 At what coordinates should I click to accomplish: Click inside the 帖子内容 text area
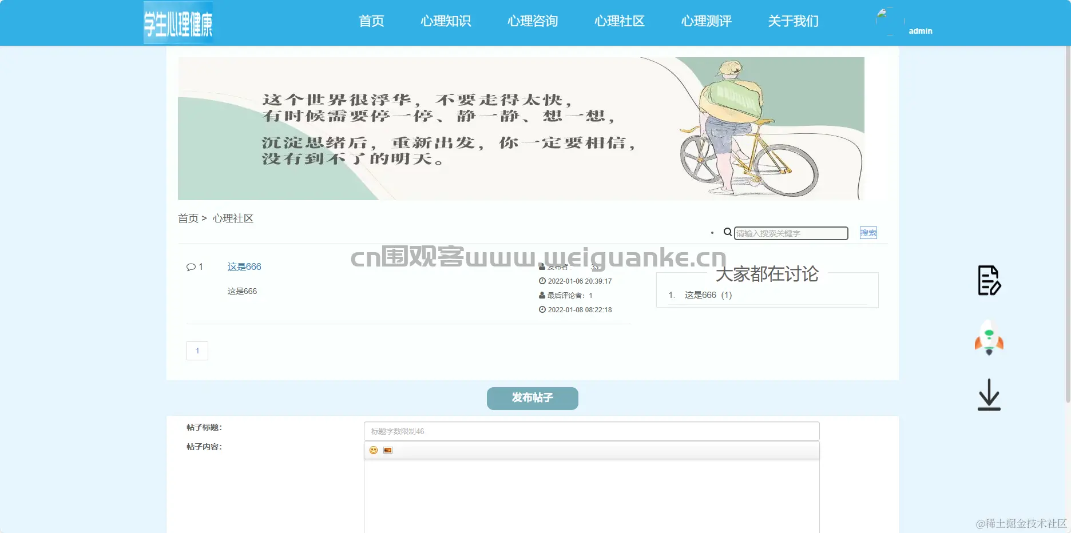592,496
